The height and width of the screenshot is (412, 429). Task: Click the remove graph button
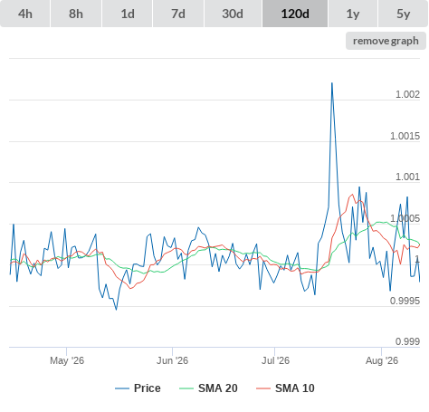pos(386,41)
